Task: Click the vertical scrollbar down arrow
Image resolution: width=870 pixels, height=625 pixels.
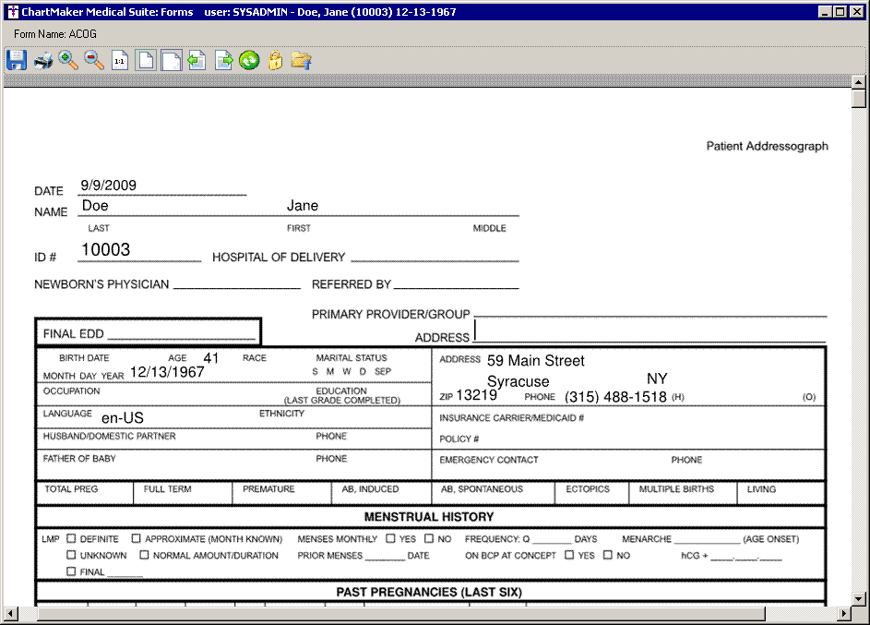Action: 859,599
